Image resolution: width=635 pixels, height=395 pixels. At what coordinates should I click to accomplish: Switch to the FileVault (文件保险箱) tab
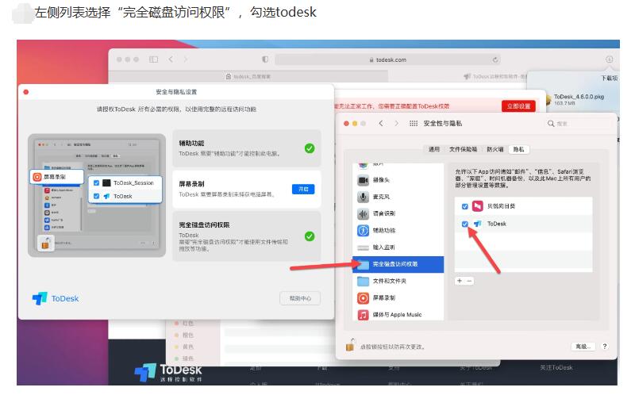464,149
